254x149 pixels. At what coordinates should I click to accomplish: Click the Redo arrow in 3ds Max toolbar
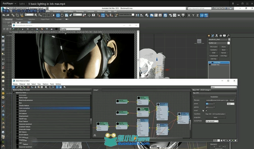(8, 15)
